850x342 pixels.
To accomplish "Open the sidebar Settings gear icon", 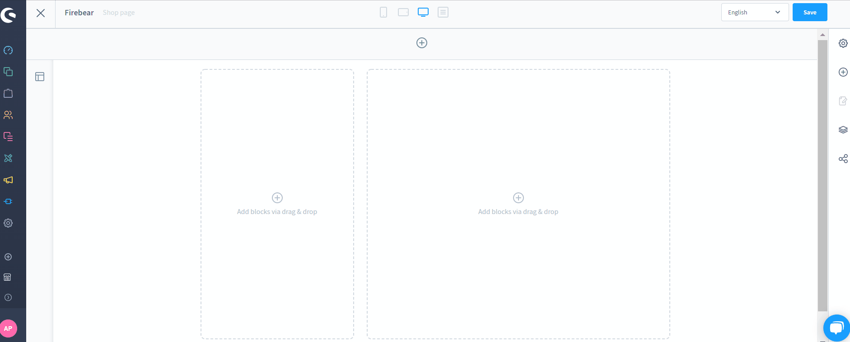I will point(8,223).
